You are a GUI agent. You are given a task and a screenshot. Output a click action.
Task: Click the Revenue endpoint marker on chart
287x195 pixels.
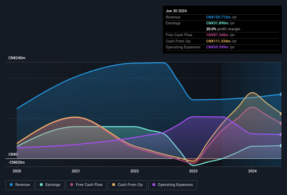pyautogui.click(x=281, y=94)
